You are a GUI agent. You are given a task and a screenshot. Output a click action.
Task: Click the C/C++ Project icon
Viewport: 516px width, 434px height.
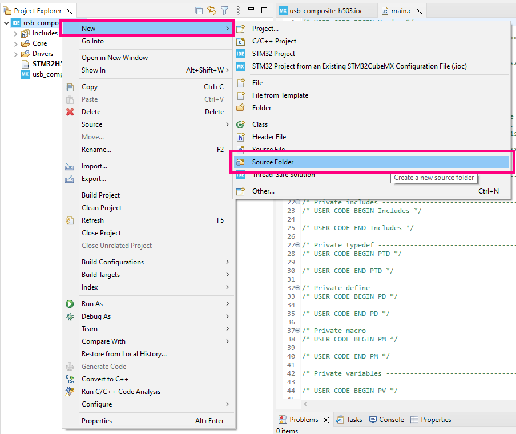[x=240, y=41]
